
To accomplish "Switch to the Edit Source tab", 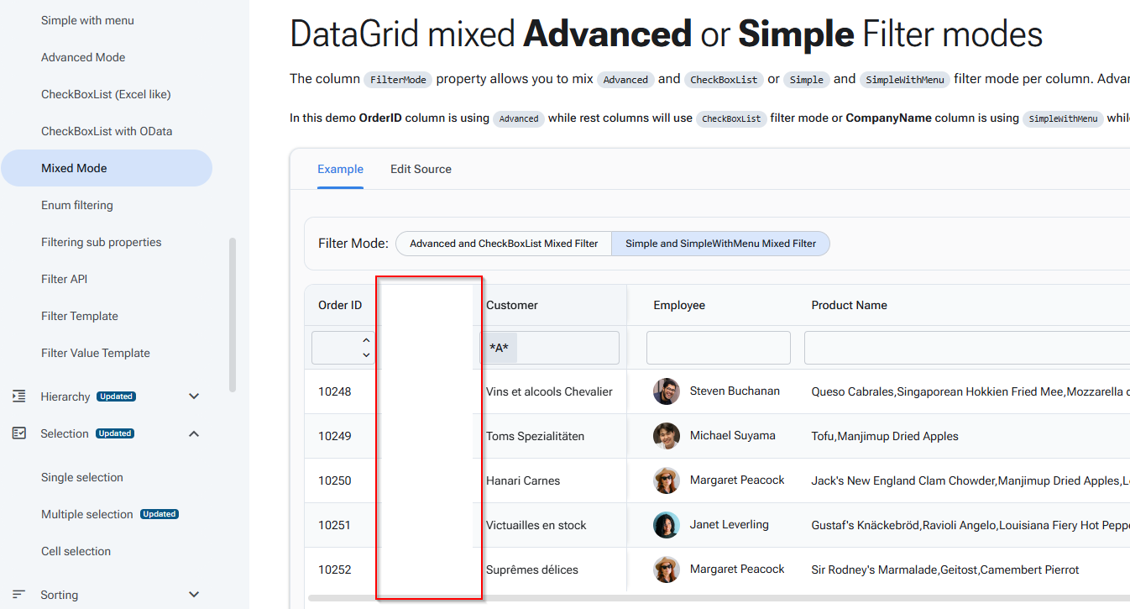I will [x=421, y=169].
